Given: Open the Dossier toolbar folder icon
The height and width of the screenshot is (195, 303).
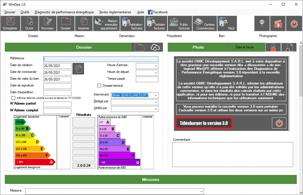Looking at the screenshot, I should coord(66,23).
